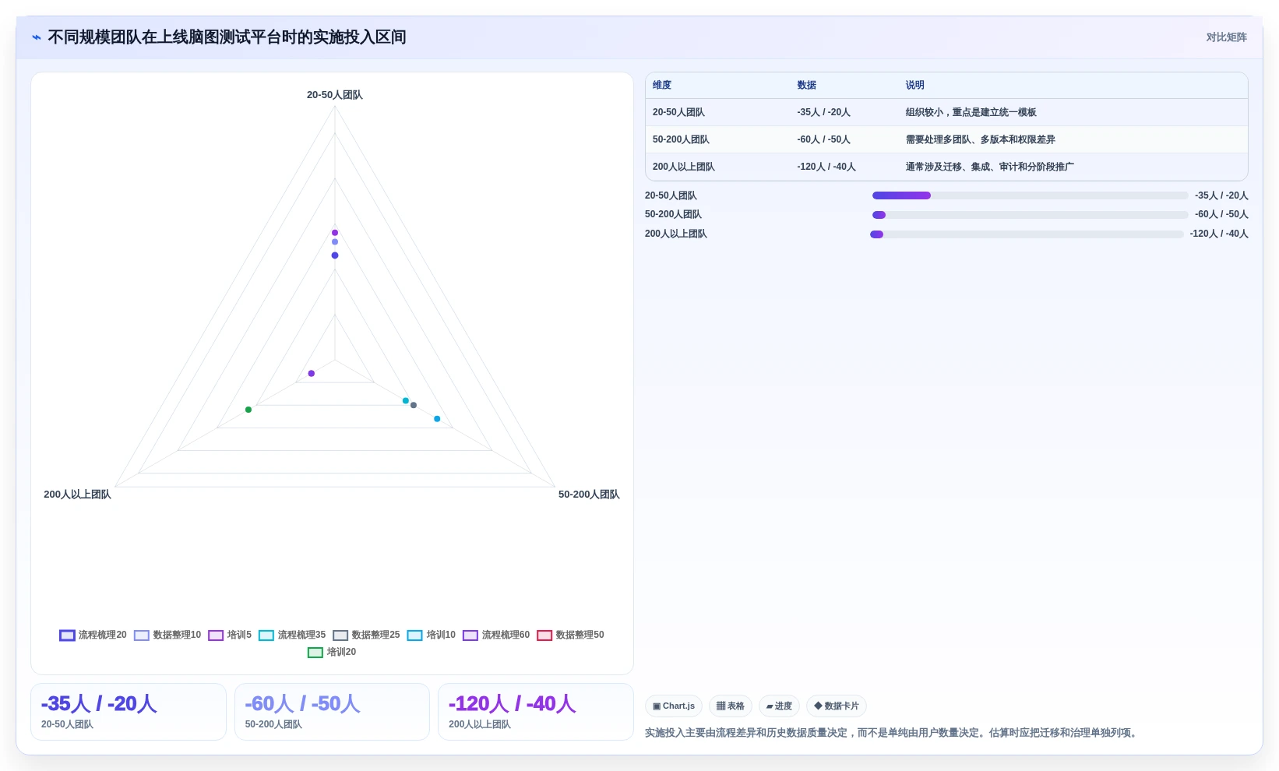Select the Chart.js chip

674,706
